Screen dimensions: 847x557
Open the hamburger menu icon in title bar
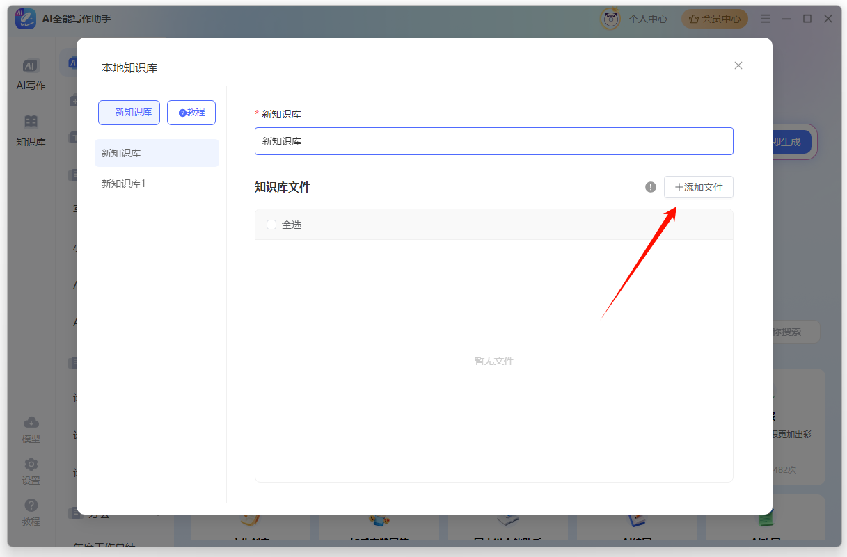[766, 19]
